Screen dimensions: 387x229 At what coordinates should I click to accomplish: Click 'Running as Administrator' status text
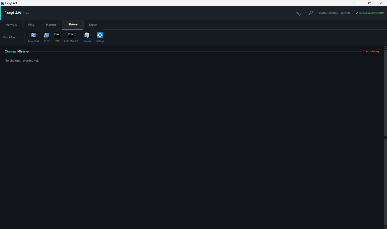coord(370,13)
